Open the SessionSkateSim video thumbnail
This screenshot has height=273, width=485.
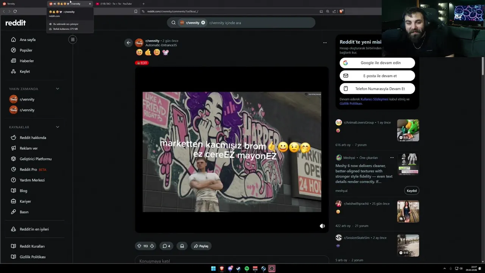point(408,245)
